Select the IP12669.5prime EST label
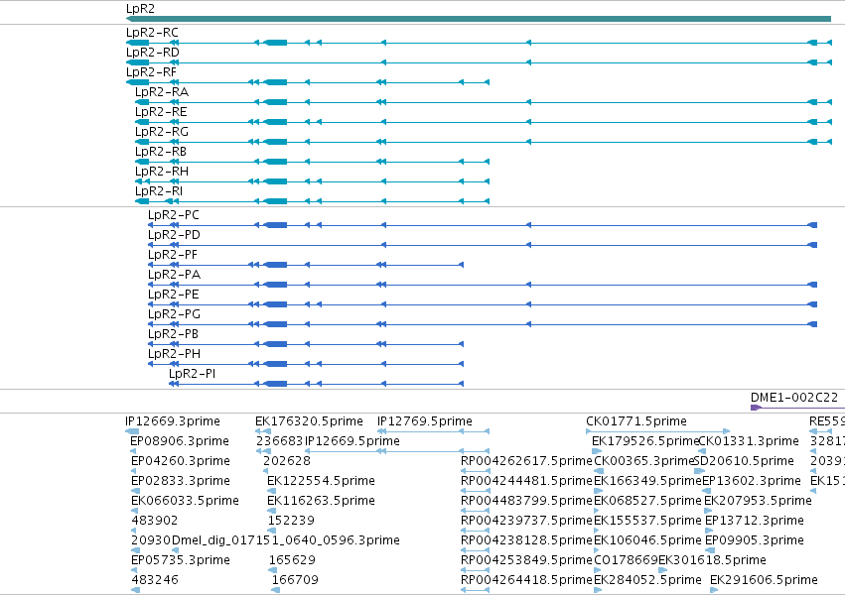Image resolution: width=845 pixels, height=595 pixels. click(352, 442)
